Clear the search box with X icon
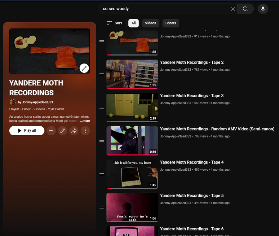The image size is (279, 236). tap(233, 9)
